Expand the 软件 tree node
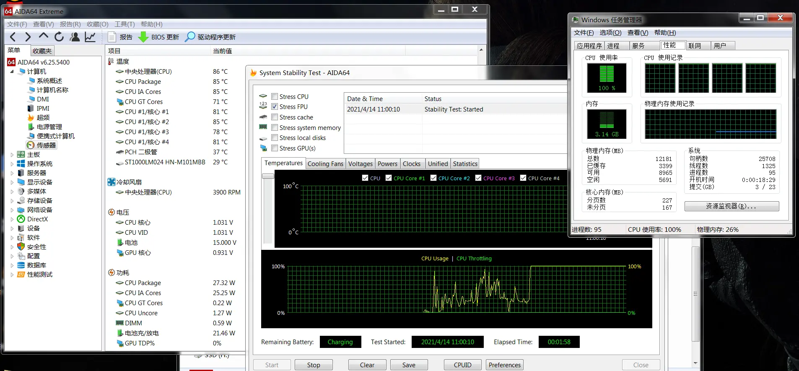Viewport: 799px width, 371px height. (12, 237)
